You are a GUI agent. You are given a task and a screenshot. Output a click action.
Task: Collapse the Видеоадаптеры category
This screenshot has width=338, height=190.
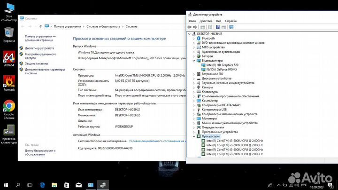pos(193,61)
